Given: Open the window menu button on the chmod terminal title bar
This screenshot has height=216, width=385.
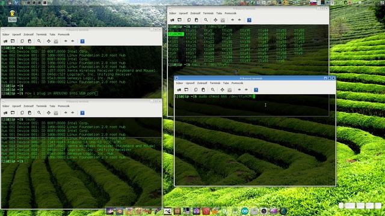Looking at the screenshot, I should [x=176, y=79].
